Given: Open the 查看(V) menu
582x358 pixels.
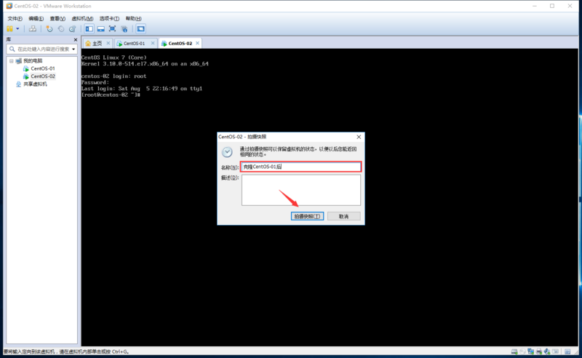Looking at the screenshot, I should 57,19.
